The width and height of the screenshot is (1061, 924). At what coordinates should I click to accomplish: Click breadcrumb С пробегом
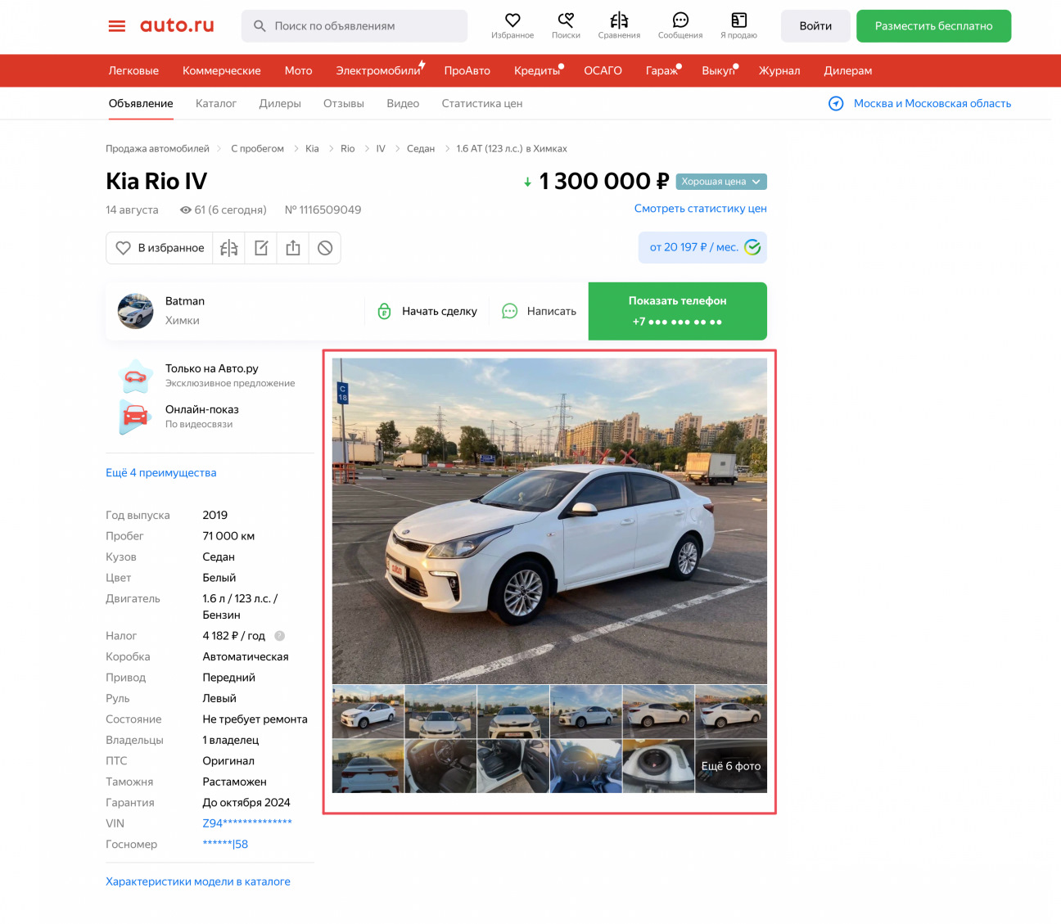tap(257, 149)
